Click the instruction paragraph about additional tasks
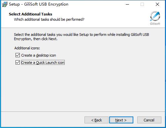This screenshot has height=128, width=166. [82, 37]
